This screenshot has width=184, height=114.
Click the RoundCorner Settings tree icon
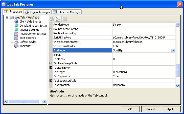(16, 34)
